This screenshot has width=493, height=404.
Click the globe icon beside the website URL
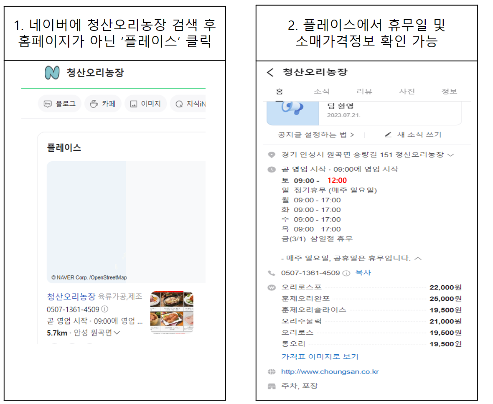pos(272,372)
